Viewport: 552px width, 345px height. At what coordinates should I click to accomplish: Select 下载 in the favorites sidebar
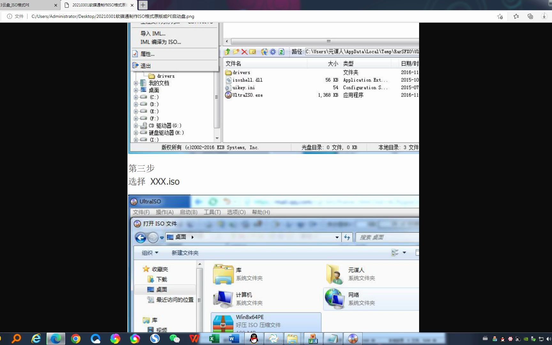tap(157, 280)
